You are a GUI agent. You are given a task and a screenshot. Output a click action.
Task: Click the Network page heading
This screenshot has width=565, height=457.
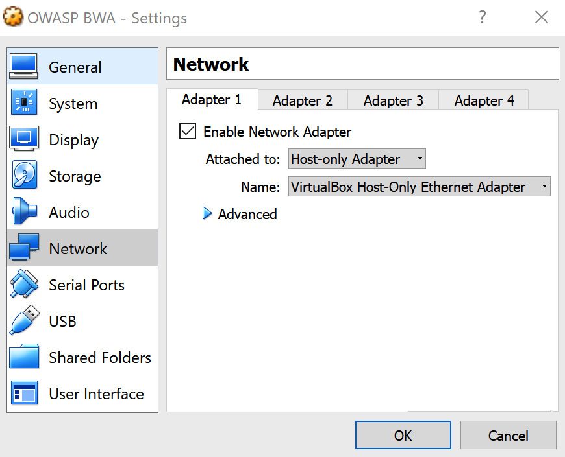coord(211,64)
